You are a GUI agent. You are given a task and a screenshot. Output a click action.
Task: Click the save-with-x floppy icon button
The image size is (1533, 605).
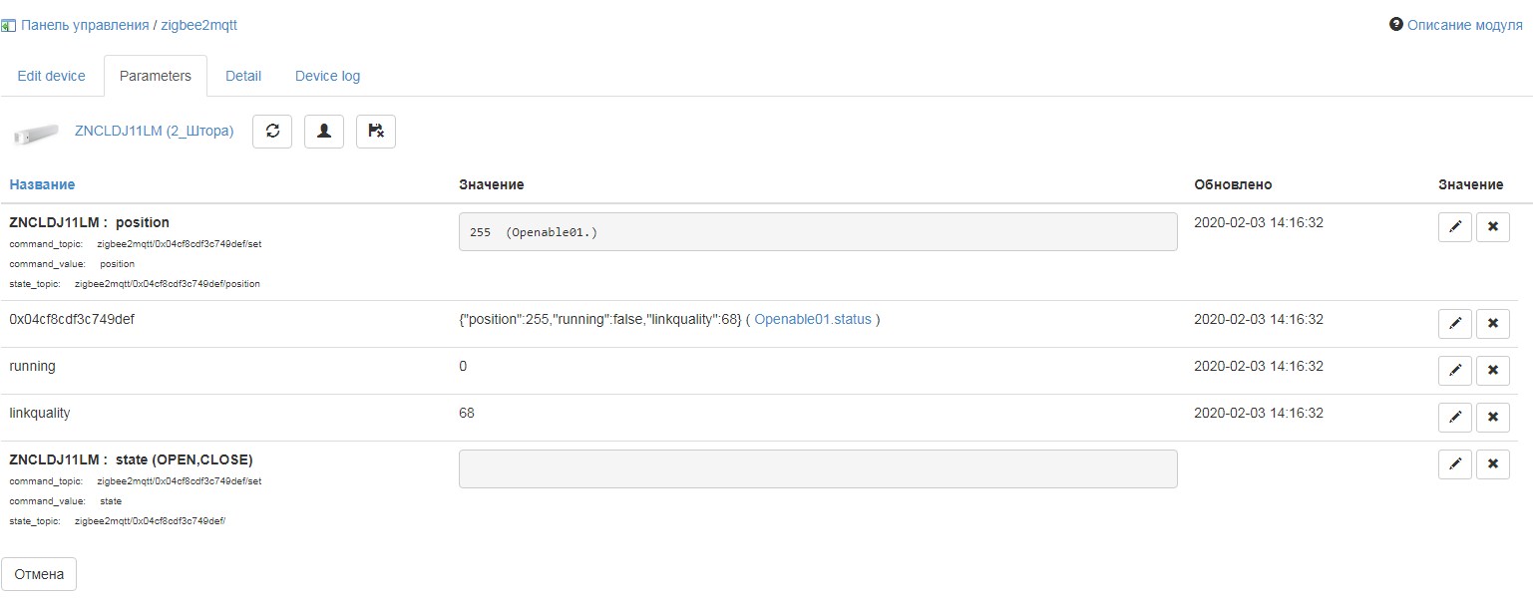tap(376, 131)
